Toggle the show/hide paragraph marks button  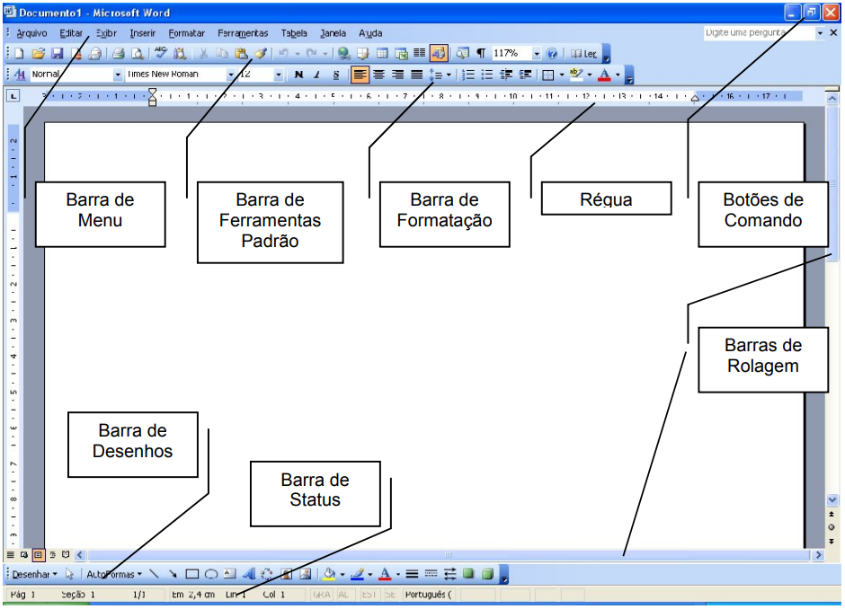click(481, 54)
